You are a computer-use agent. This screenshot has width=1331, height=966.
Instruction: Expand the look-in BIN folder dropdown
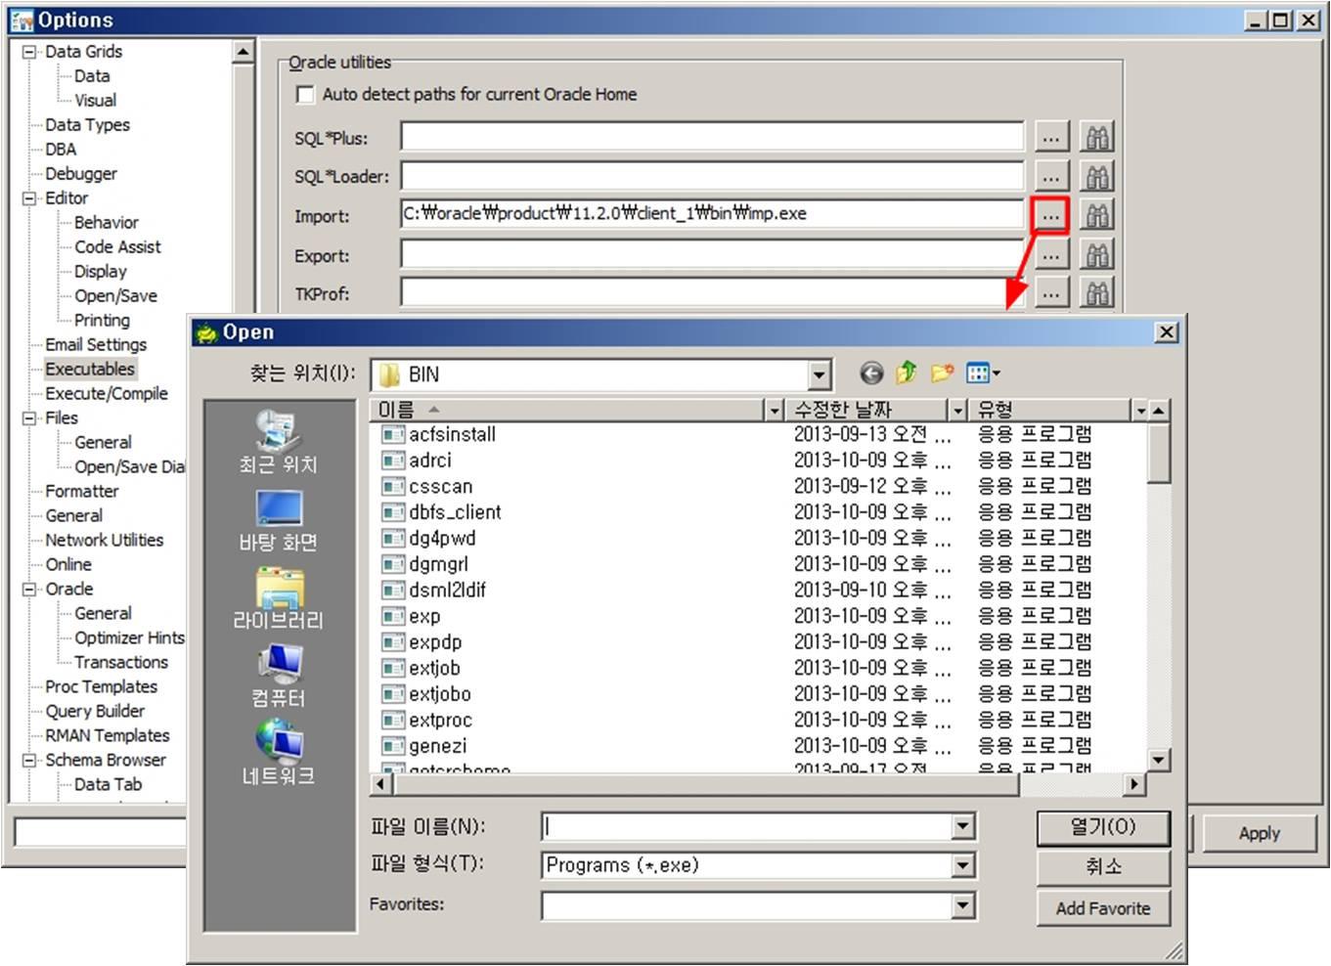point(820,374)
